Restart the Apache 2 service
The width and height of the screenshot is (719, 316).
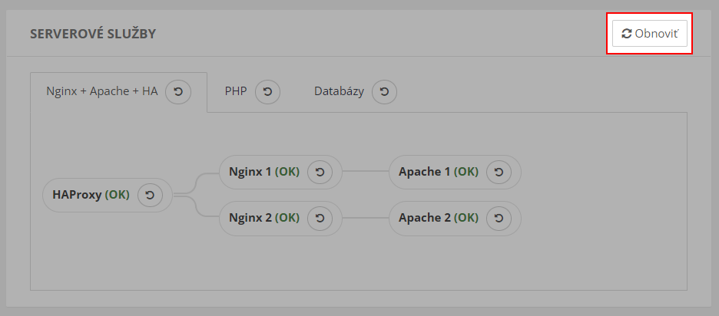pos(499,218)
